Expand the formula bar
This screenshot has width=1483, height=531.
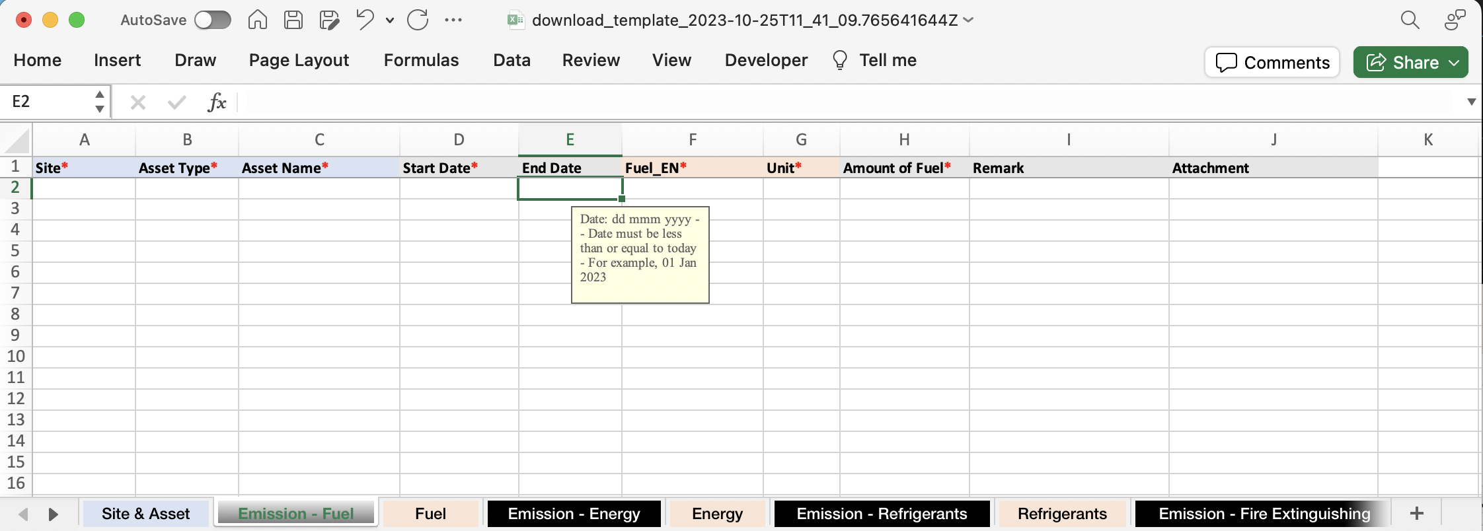tap(1471, 102)
